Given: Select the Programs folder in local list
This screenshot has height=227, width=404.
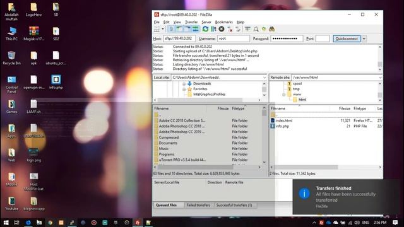Looking at the screenshot, I should click(x=167, y=154).
